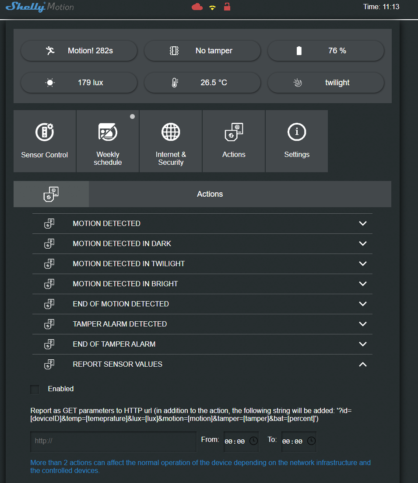Click the Actions section header

tap(210, 194)
